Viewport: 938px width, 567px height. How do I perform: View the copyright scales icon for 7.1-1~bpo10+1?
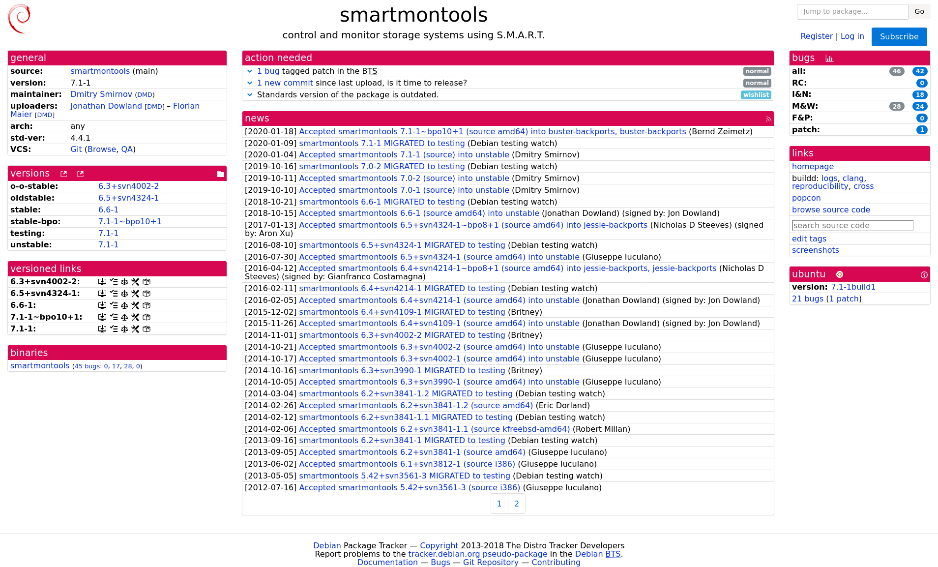pyautogui.click(x=124, y=317)
